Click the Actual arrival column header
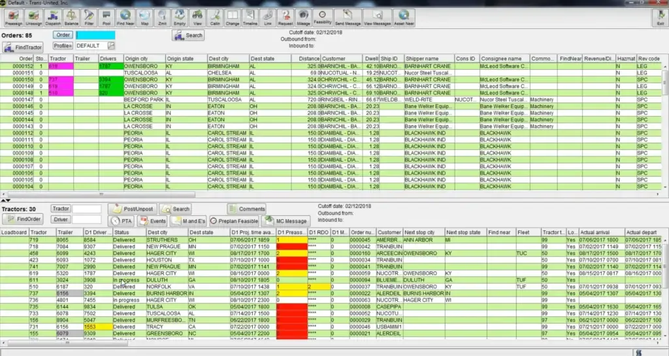The height and width of the screenshot is (356, 669). pyautogui.click(x=602, y=233)
